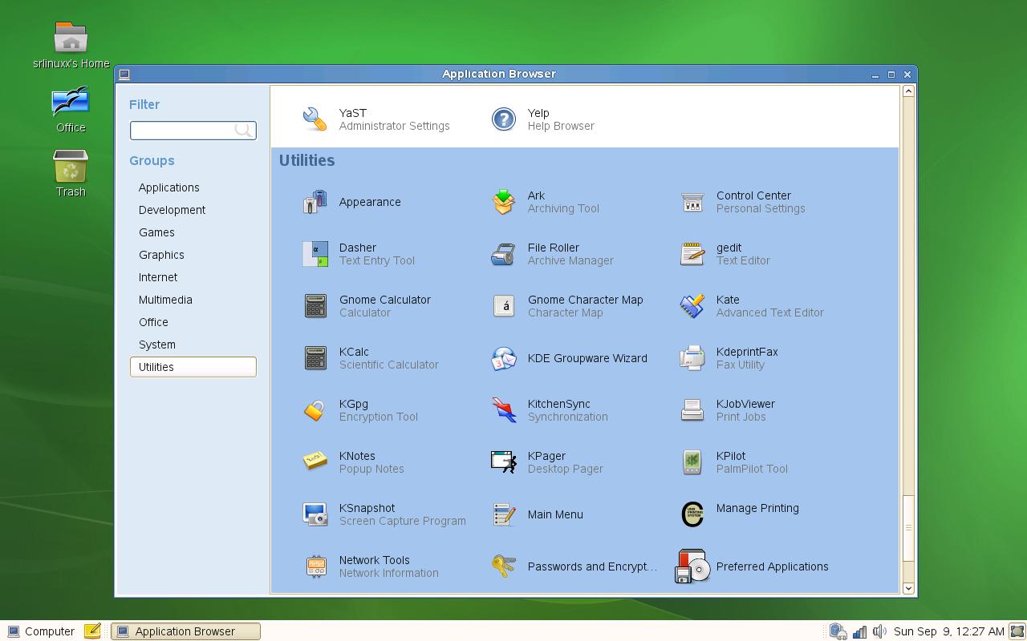Screen dimensions: 1027x641
Task: Open KGpg encryption tool icon
Action: point(315,410)
